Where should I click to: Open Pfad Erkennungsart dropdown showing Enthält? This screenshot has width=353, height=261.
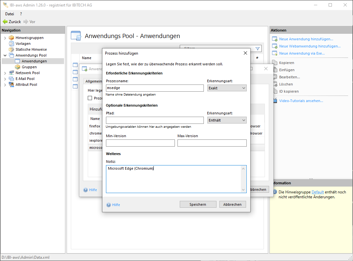[227, 120]
